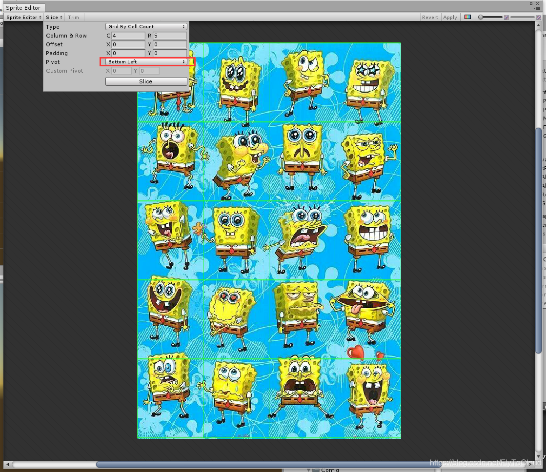
Task: Click the Trim toolbar button
Action: pyautogui.click(x=73, y=17)
